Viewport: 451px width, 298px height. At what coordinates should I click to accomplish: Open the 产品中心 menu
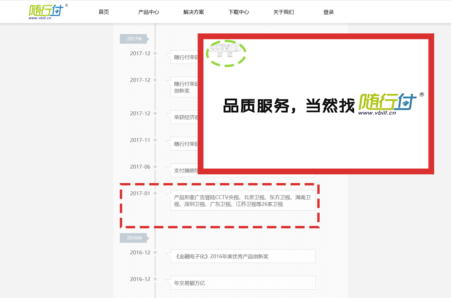pyautogui.click(x=149, y=12)
